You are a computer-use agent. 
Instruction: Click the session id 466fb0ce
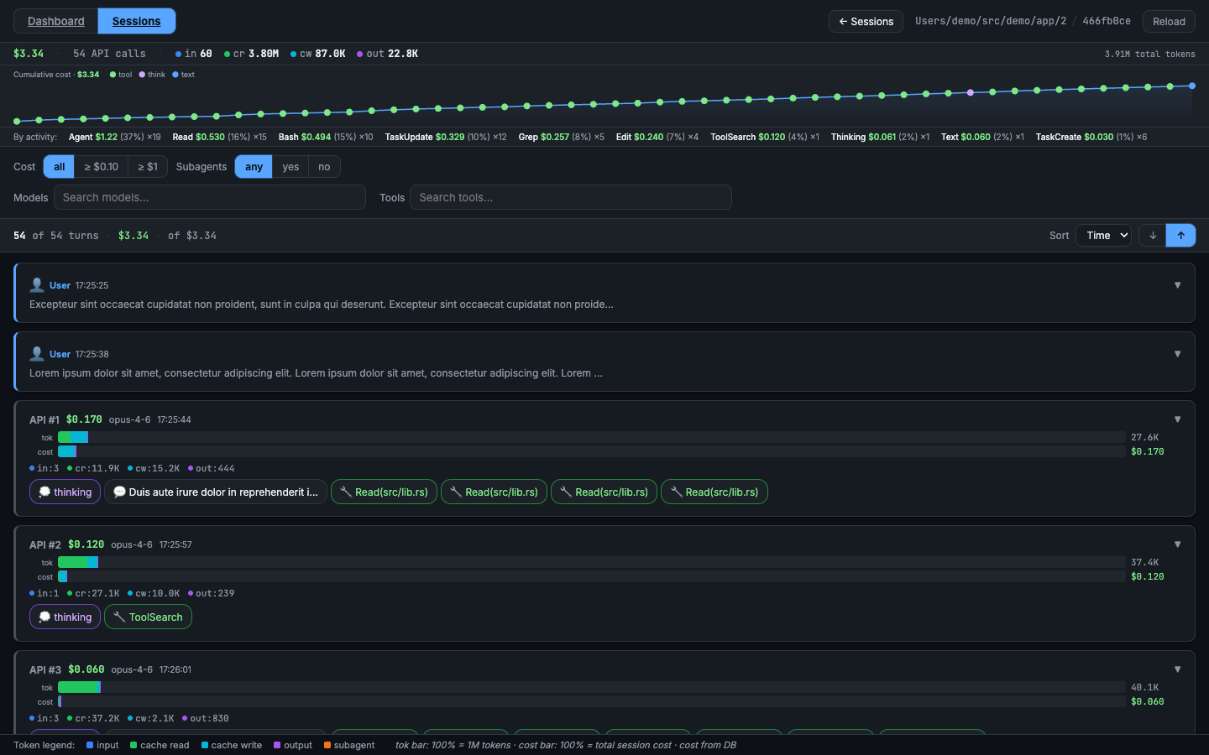pyautogui.click(x=1106, y=21)
